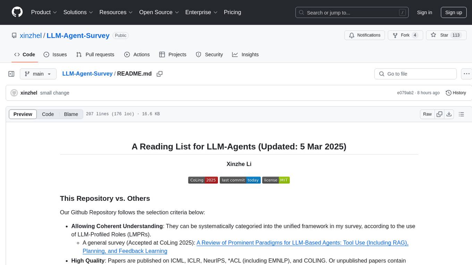Open the small change commit message
472x265 pixels.
click(55, 93)
